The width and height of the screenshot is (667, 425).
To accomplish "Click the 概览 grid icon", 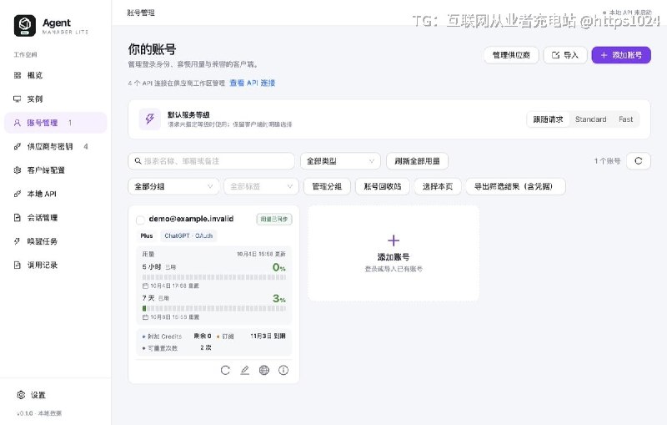I will pos(18,75).
